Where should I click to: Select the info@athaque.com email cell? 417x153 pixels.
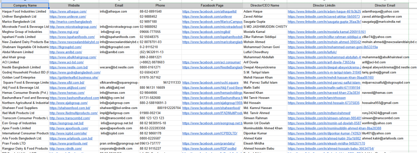(119, 11)
